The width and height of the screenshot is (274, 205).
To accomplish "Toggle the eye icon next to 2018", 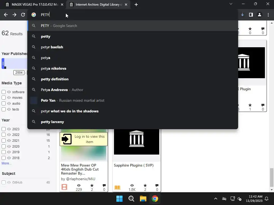I will pyautogui.click(x=9, y=158).
